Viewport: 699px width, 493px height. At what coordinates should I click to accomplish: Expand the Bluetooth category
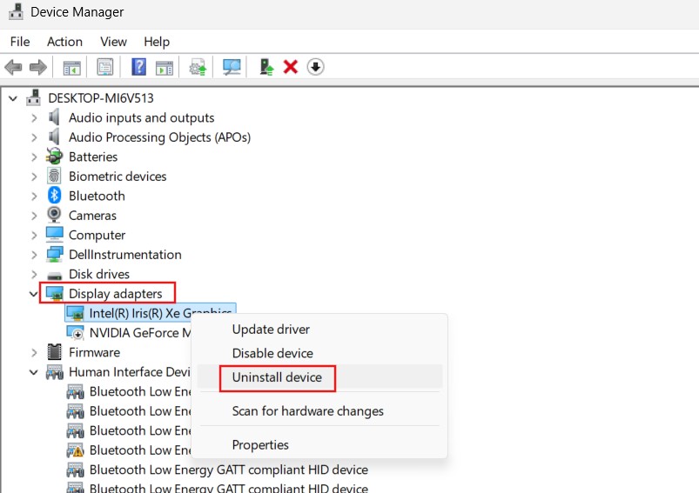click(x=34, y=196)
